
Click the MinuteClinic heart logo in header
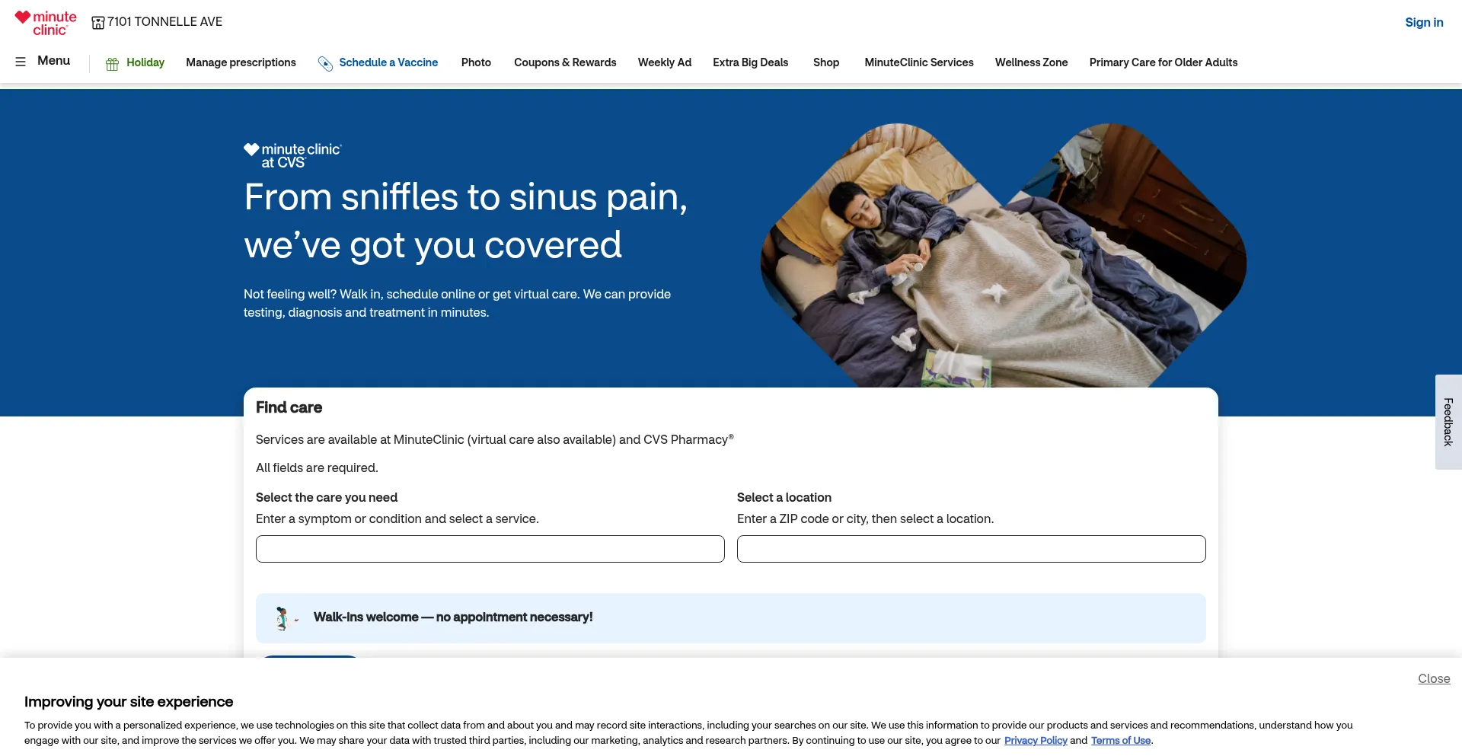[46, 23]
